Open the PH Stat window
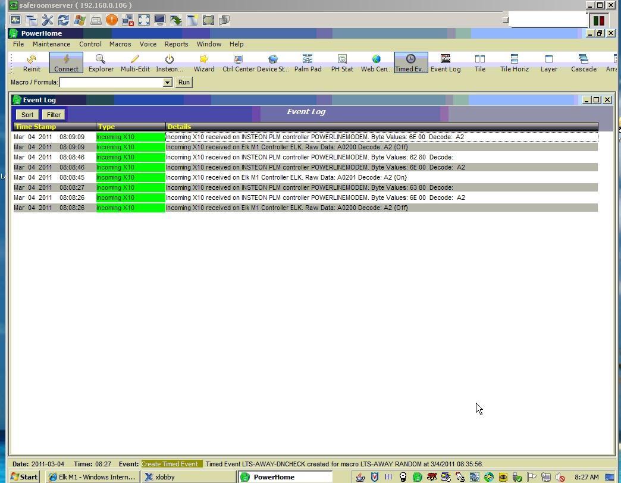 [x=342, y=63]
